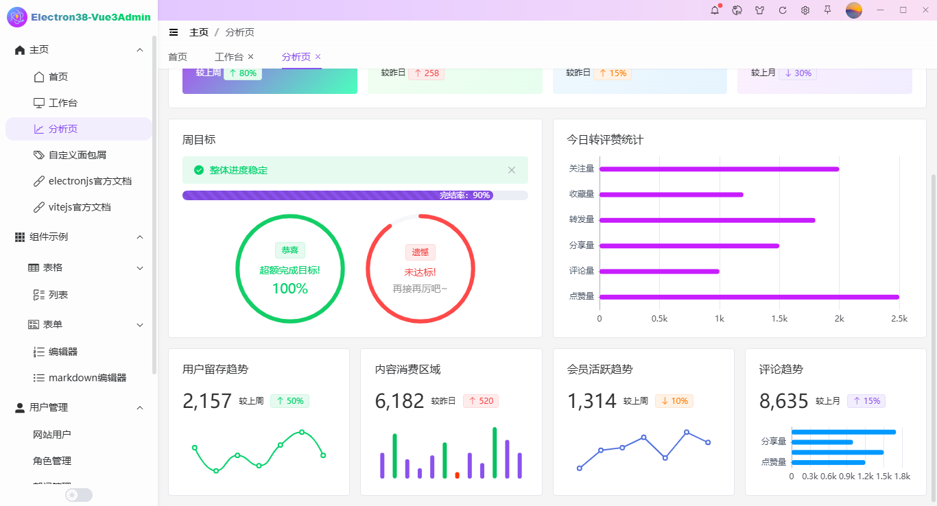Viewport: 937px width, 506px height.
Task: Toggle the sidebar with the hamburger icon
Action: point(174,32)
